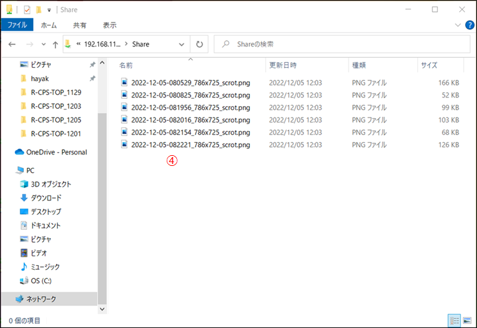Sort by サイズ column header
This screenshot has width=477, height=328.
[429, 65]
